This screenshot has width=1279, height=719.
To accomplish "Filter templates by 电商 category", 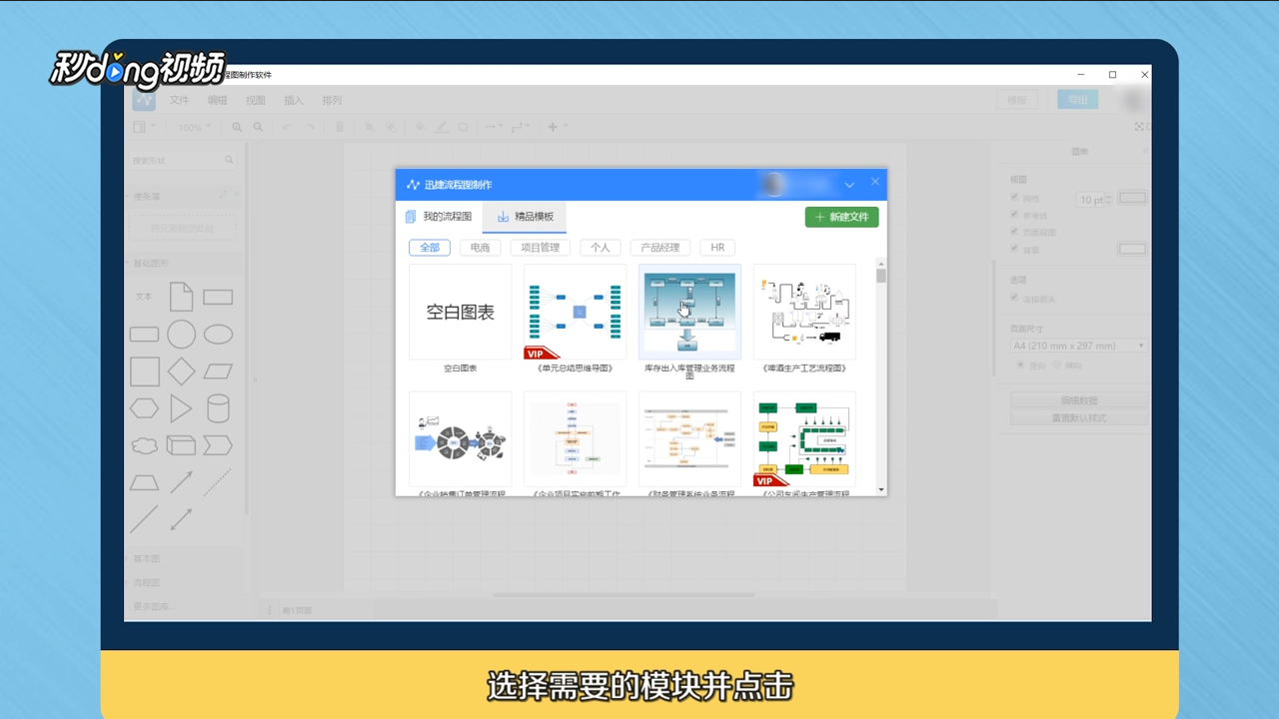I will [480, 248].
